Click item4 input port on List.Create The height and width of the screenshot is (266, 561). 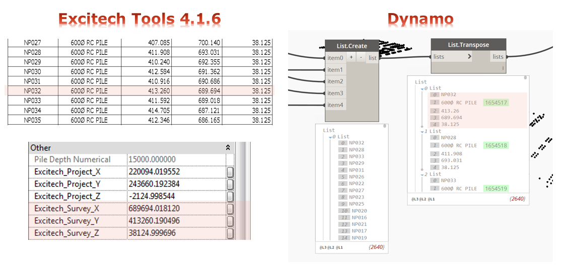coord(335,105)
